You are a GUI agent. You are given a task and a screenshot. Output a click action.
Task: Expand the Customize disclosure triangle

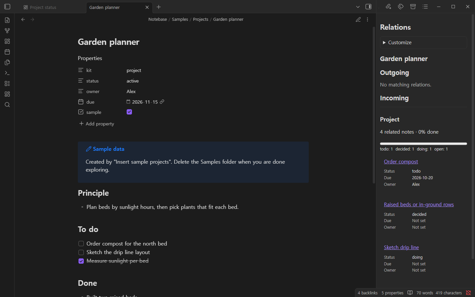tap(384, 43)
